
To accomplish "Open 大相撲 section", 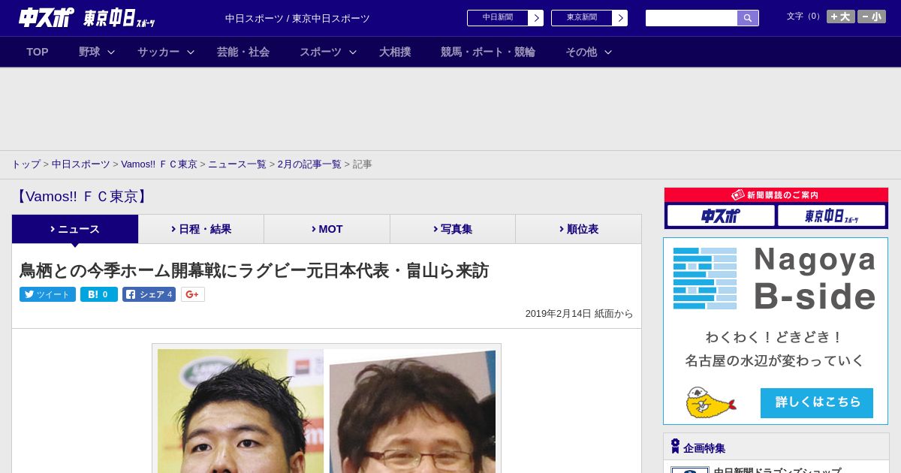I will coord(395,52).
